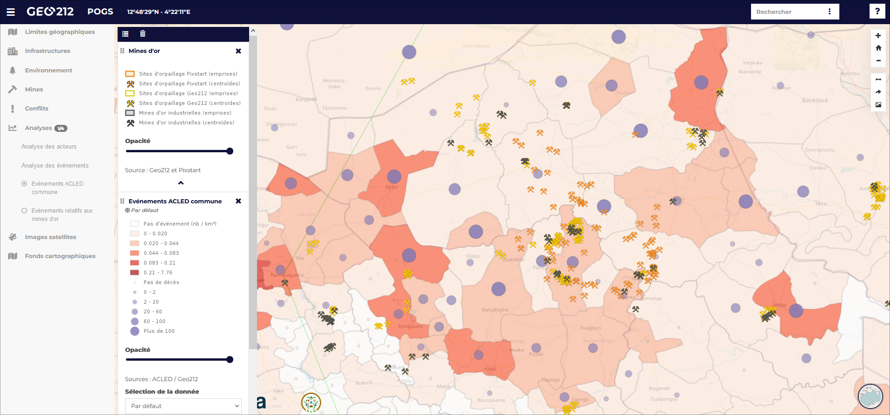Click the layer list icon in the legend header

pos(125,33)
